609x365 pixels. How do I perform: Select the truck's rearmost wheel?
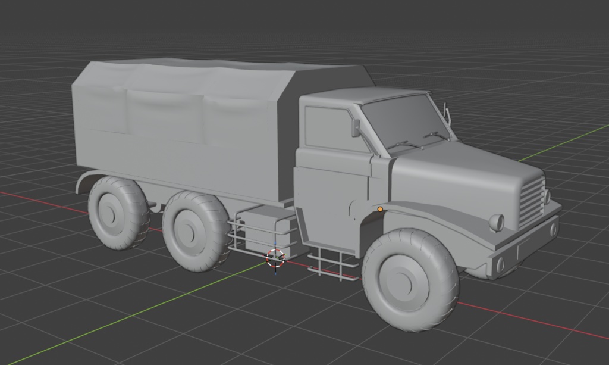(x=118, y=213)
